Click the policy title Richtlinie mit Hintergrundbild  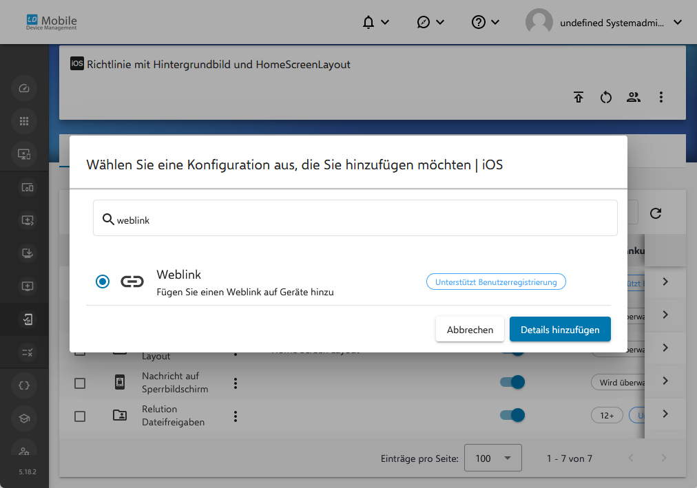click(219, 65)
